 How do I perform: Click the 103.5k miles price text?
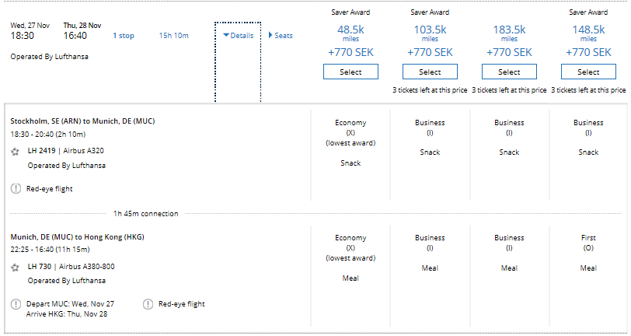[430, 30]
